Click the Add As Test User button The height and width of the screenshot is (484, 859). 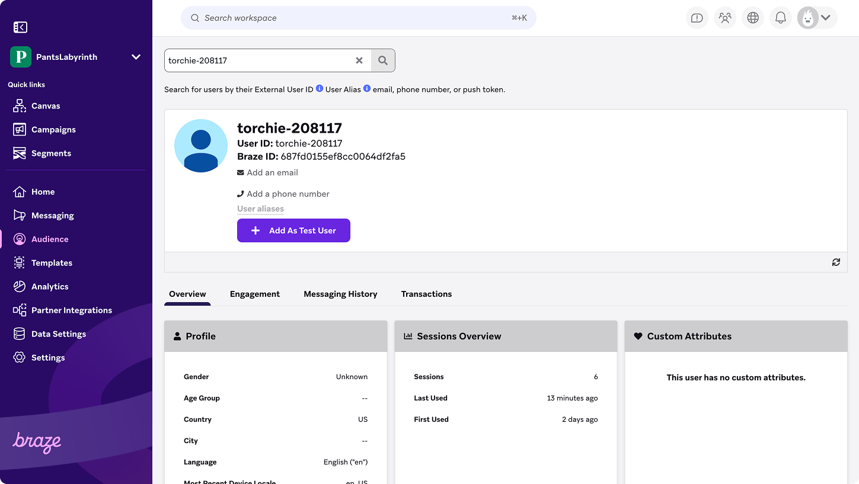tap(293, 230)
